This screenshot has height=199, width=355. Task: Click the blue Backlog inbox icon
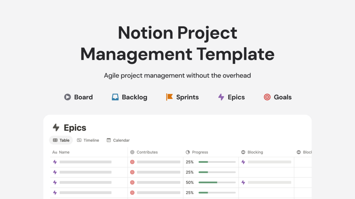[115, 97]
